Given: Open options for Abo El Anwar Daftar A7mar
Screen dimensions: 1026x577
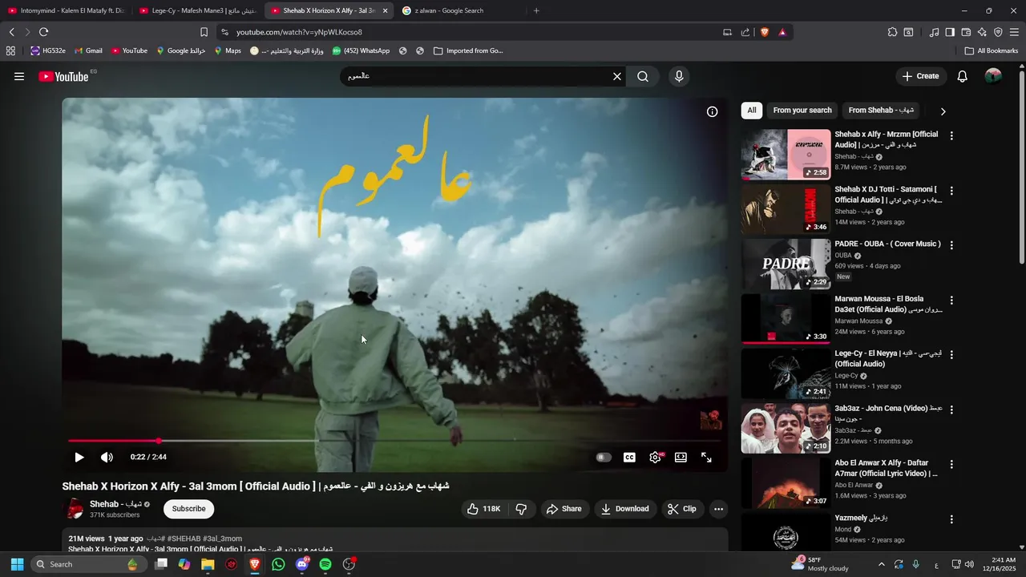Looking at the screenshot, I should click(x=951, y=465).
